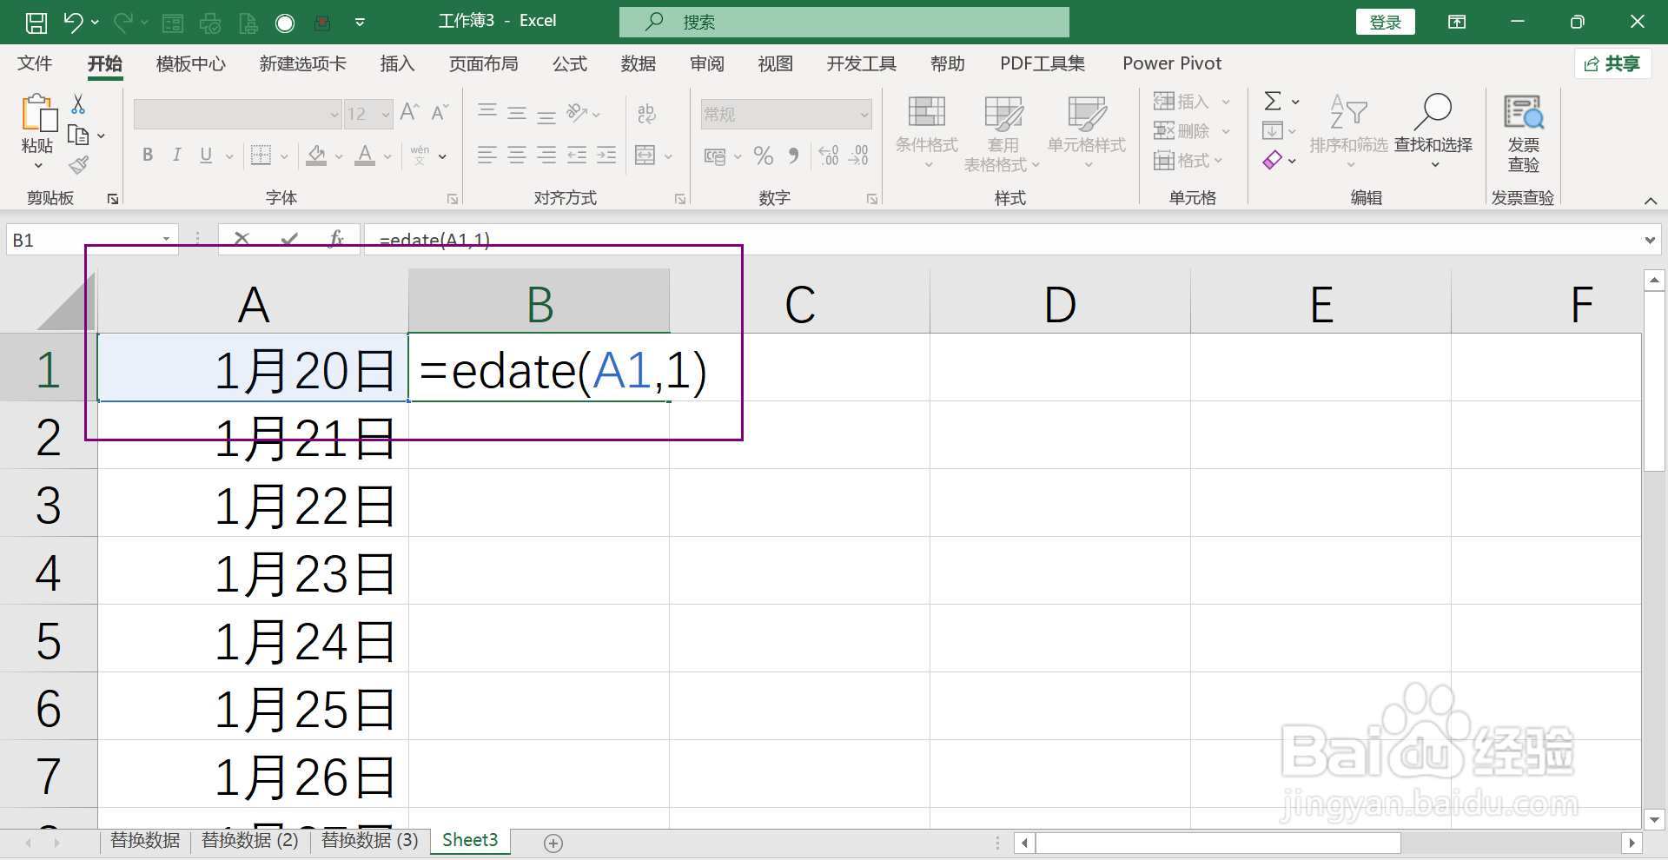Click the Decrease Font Size icon

440,113
